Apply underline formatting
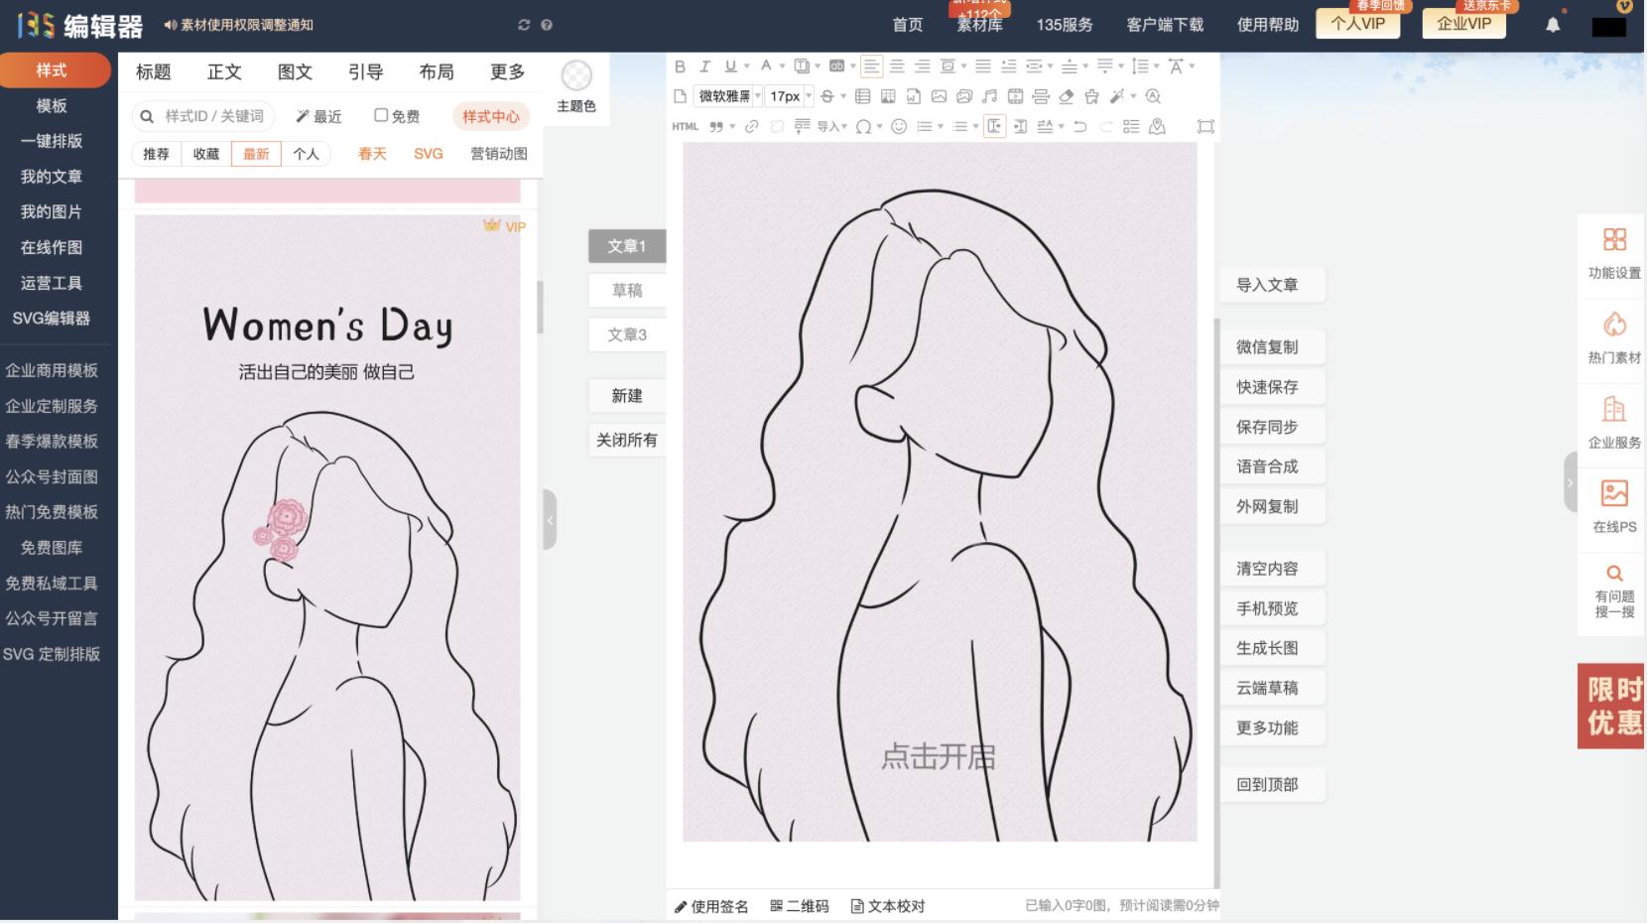 click(x=730, y=66)
